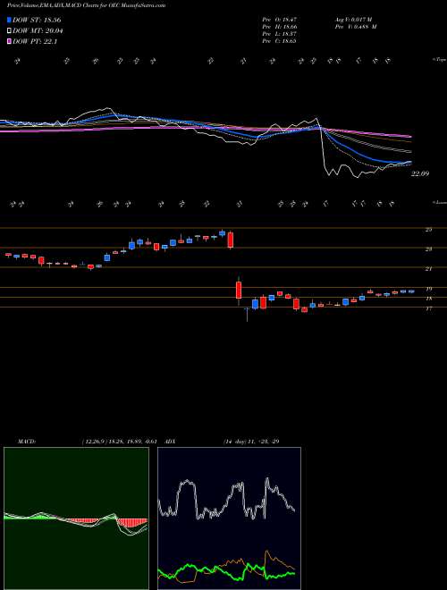This screenshot has height=590, width=447.
Task: Click the 22.09 price label on EMA chart
Action: click(420, 173)
